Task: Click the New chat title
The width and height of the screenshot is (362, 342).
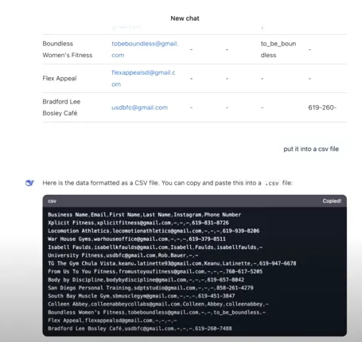Action: click(185, 18)
